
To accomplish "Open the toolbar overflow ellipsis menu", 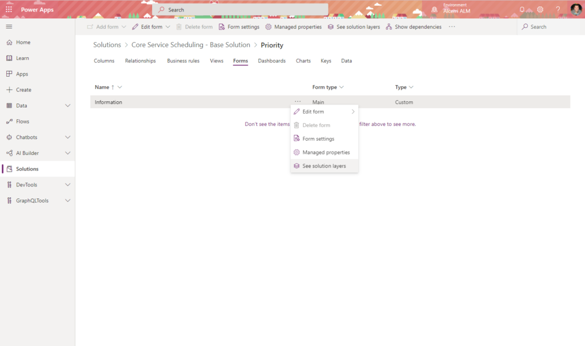I will [452, 27].
